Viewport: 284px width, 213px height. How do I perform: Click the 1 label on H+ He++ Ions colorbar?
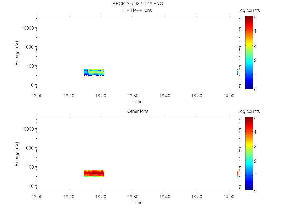(255, 75)
